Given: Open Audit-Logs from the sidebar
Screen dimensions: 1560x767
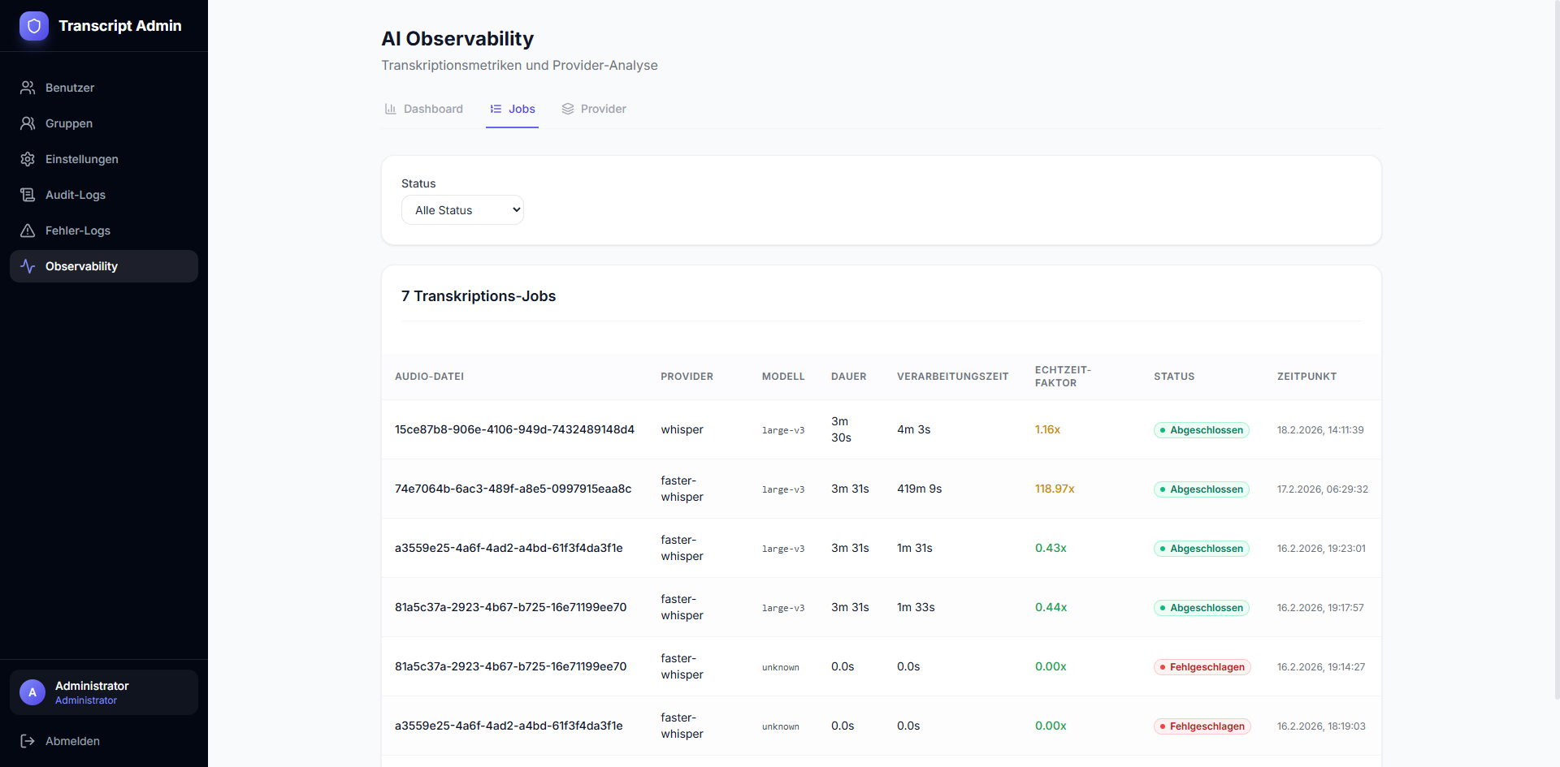Looking at the screenshot, I should point(76,195).
